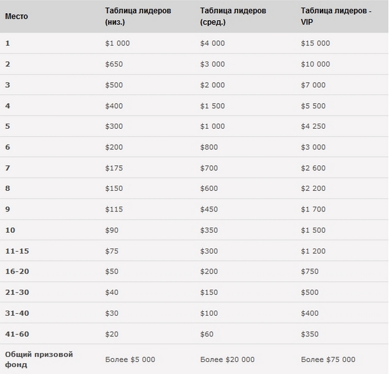Select the 21-30 place range label

point(17,292)
